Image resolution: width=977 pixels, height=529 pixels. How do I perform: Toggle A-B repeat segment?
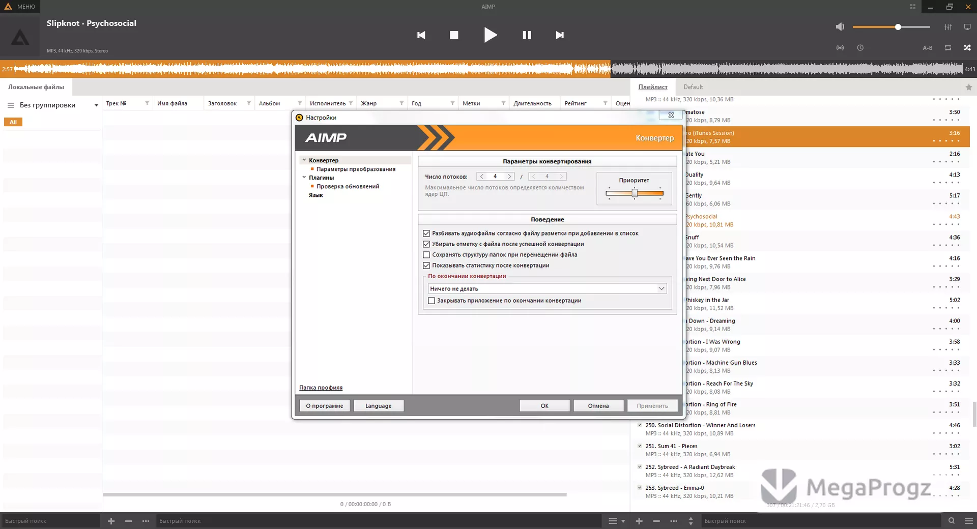(928, 48)
